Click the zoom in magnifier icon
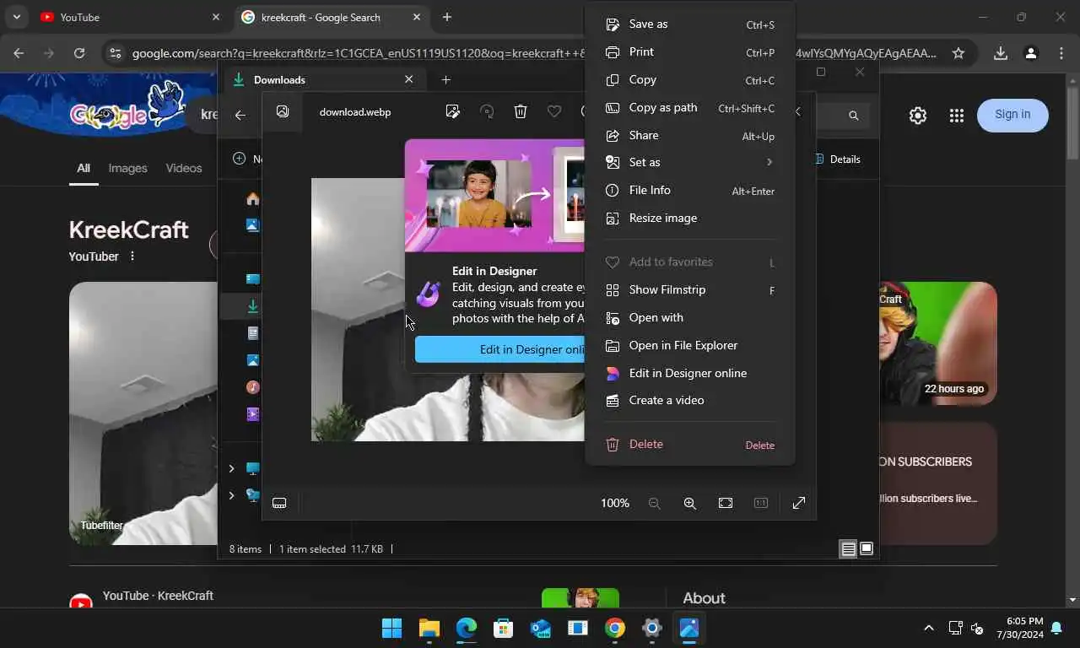1080x648 pixels. [x=689, y=503]
